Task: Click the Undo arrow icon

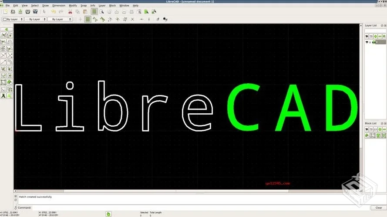Action: point(54,12)
